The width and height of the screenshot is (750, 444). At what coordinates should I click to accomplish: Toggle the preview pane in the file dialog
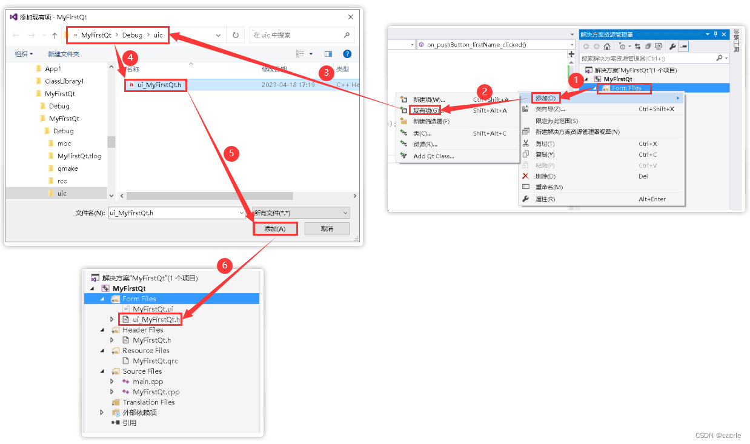[x=328, y=53]
